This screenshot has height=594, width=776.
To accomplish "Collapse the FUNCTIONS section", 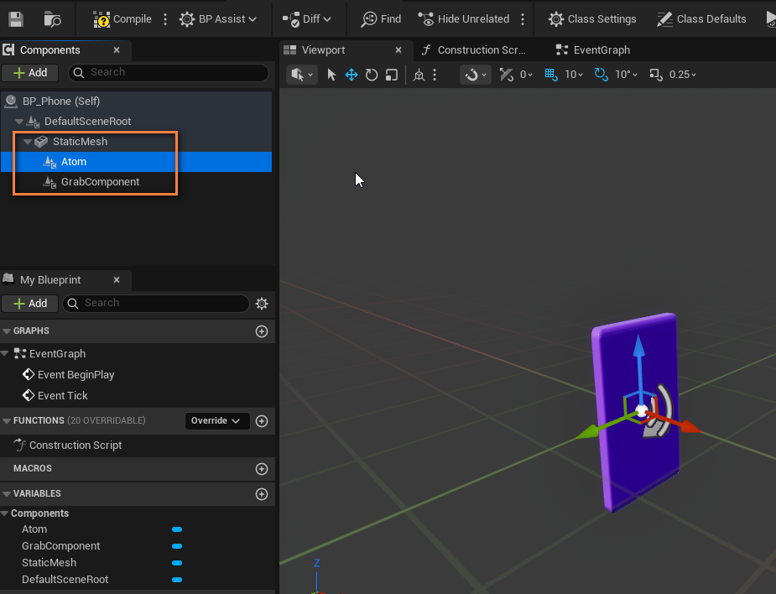I will 7,421.
